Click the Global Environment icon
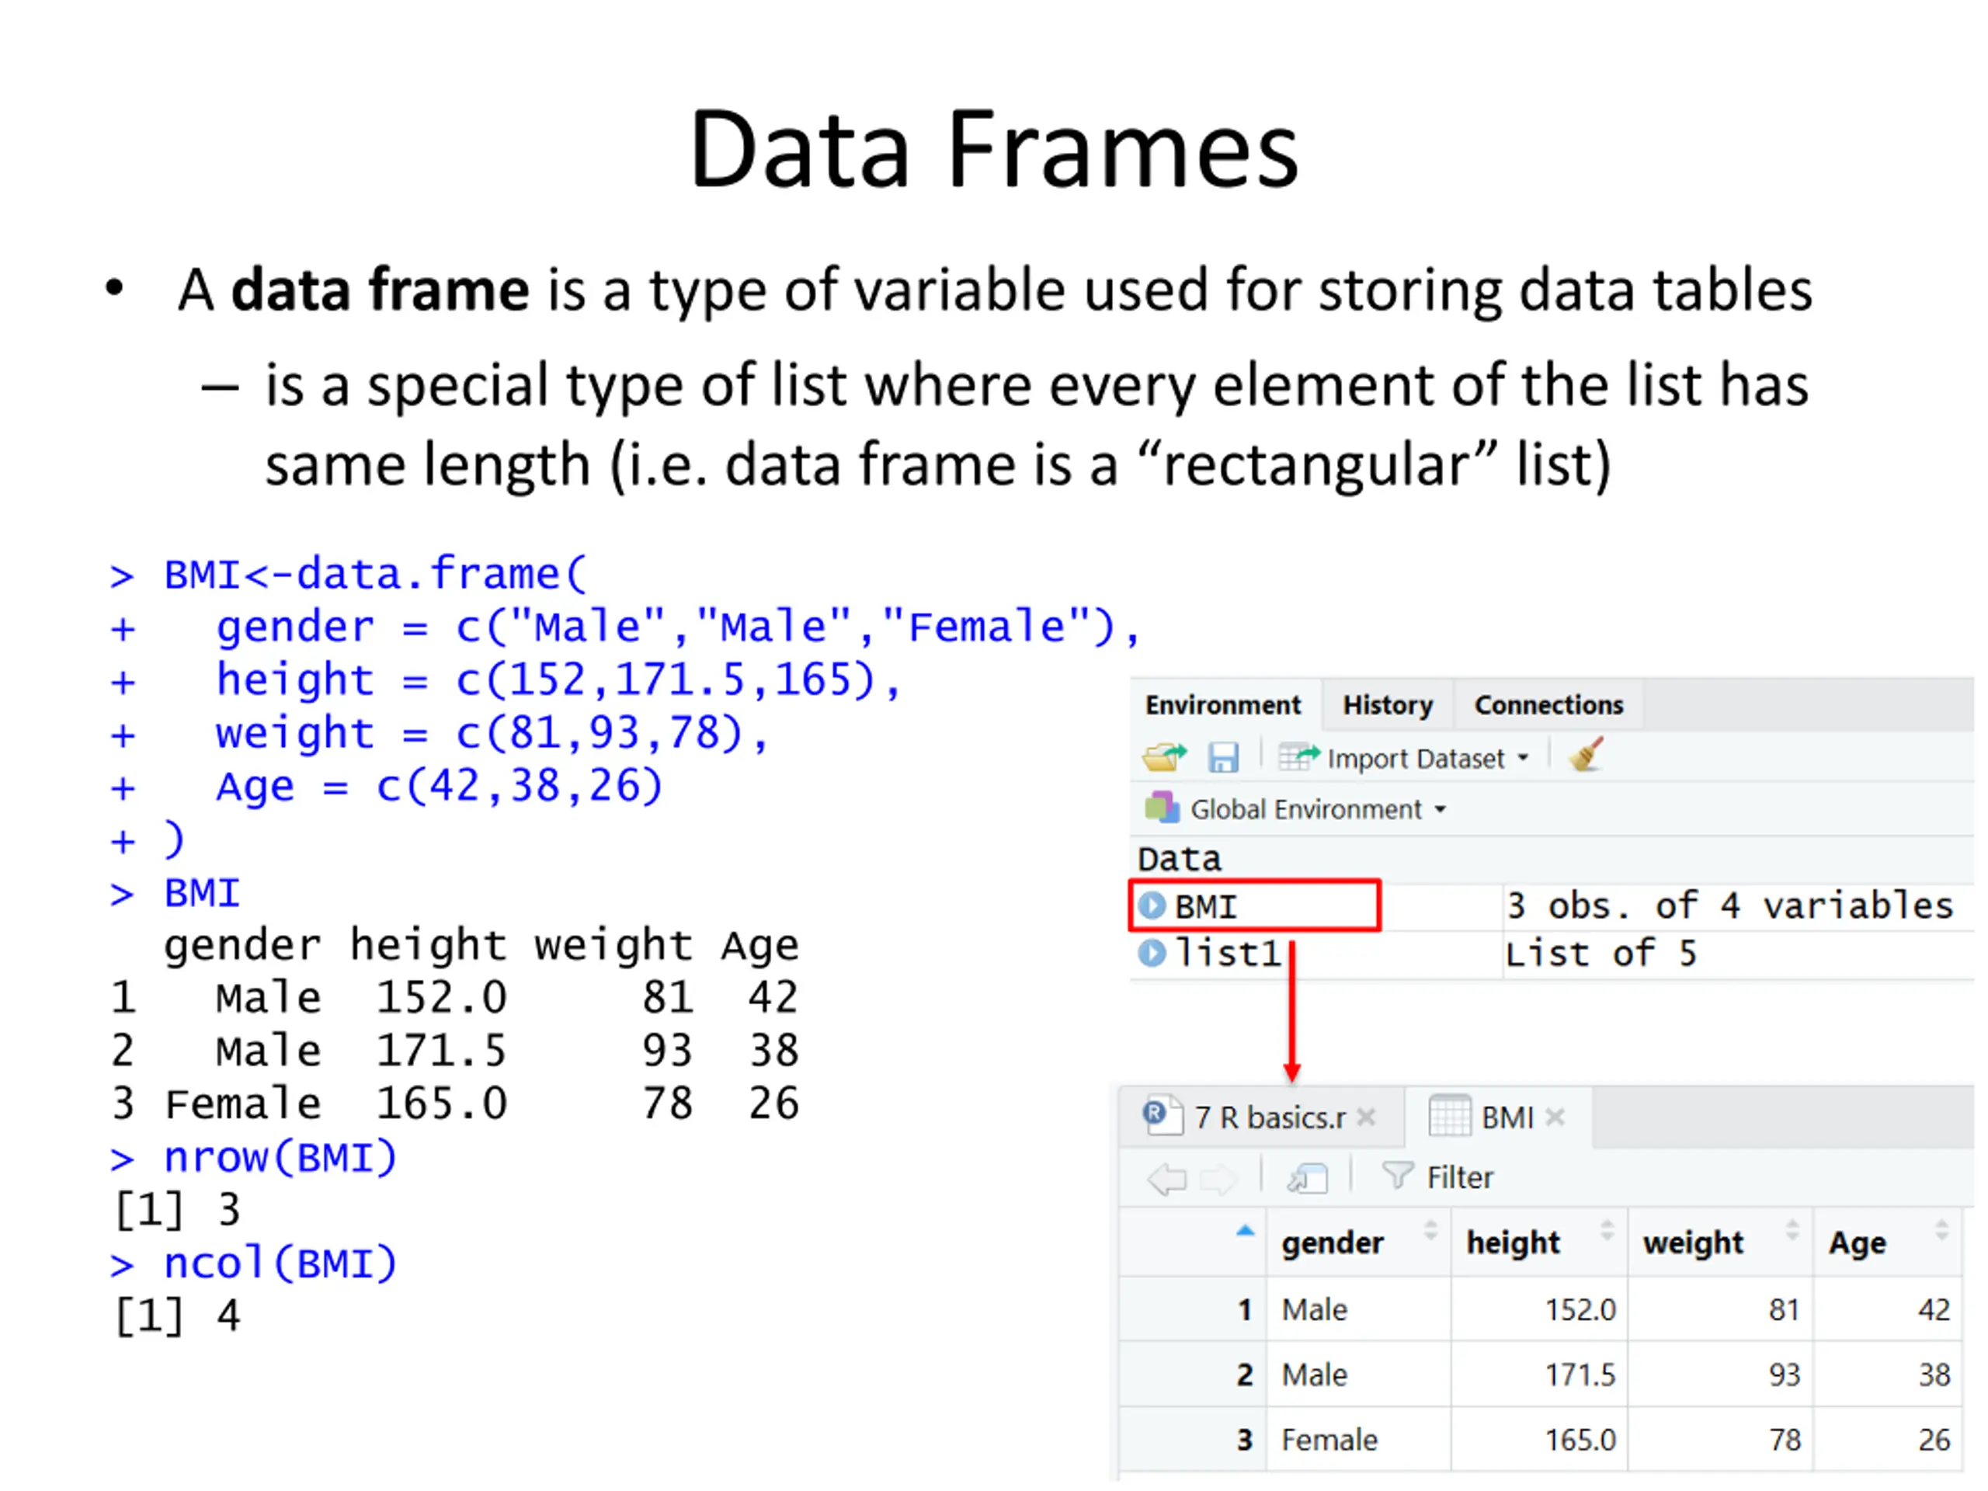 click(1162, 807)
